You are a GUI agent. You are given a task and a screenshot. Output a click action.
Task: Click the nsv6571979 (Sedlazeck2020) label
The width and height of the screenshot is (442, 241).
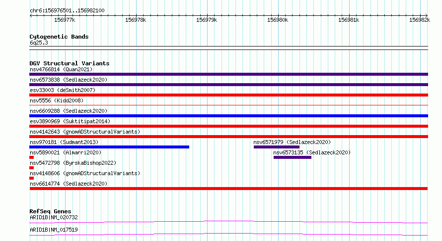coord(292,142)
